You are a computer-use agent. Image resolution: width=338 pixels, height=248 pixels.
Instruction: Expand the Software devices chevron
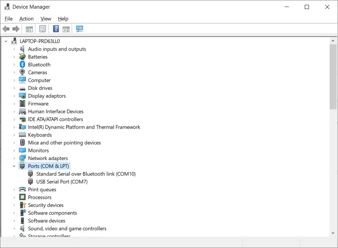(x=14, y=221)
